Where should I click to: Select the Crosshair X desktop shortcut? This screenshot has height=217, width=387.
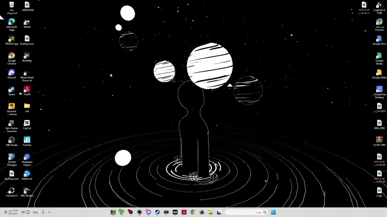pos(11,193)
